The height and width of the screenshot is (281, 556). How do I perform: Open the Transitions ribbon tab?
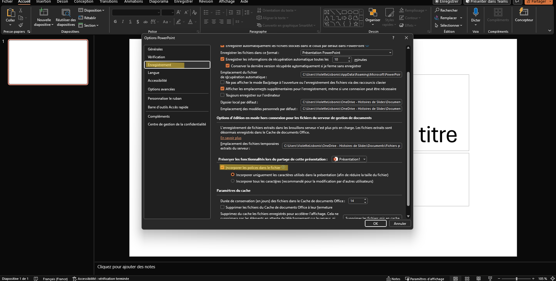pos(109,2)
